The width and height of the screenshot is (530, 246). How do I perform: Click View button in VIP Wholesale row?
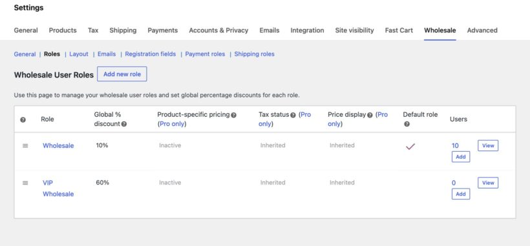tap(488, 183)
